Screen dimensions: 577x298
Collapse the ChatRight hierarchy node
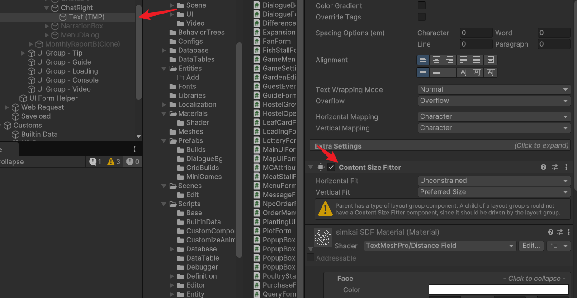click(x=47, y=8)
